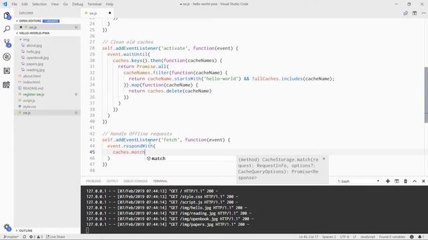
Task: Switch to the Problems panel tab
Action: 94,181
